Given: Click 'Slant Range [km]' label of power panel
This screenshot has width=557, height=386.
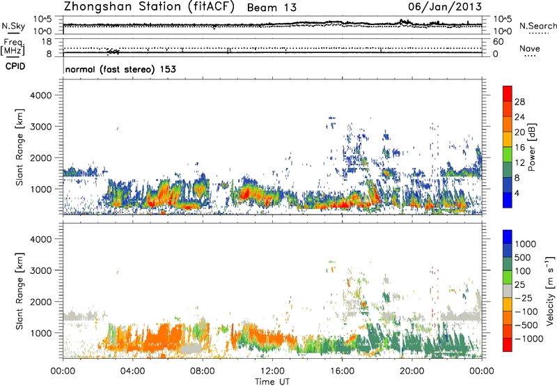Looking at the screenshot, I should click(x=19, y=147).
